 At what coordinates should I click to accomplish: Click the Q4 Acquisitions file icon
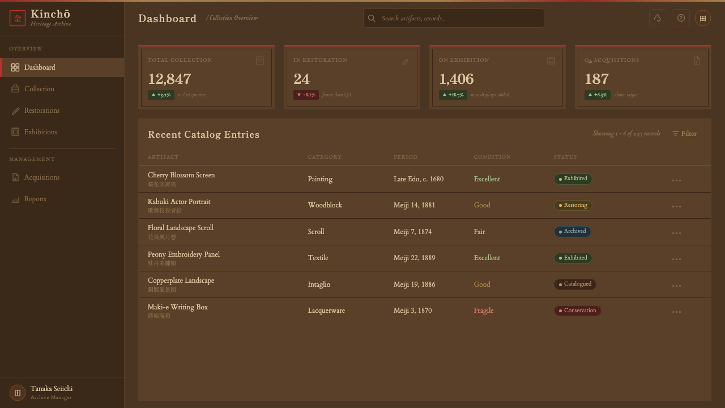click(697, 61)
